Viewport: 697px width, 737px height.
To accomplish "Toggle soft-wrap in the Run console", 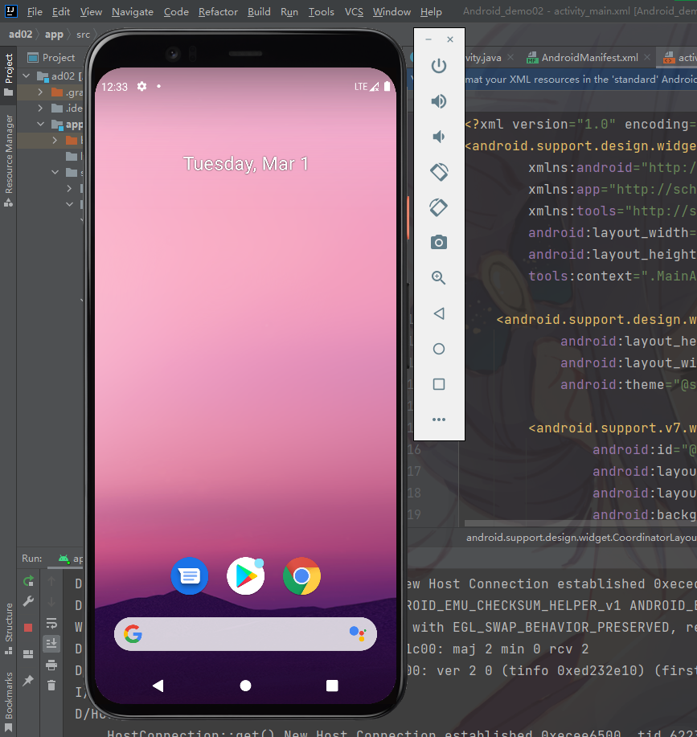I will click(51, 623).
